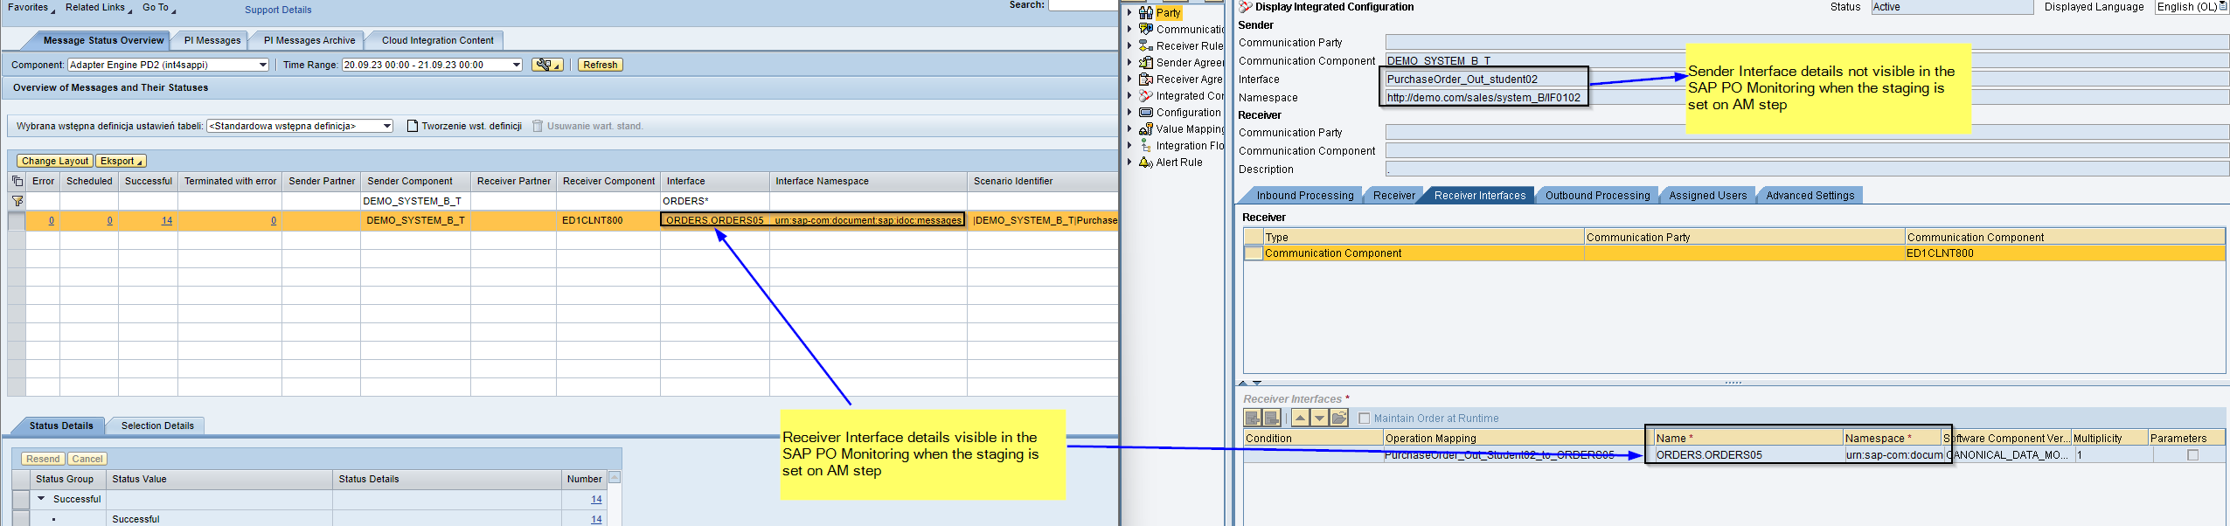Open the Outbound Processing tab
The width and height of the screenshot is (2230, 526).
[x=1597, y=196]
